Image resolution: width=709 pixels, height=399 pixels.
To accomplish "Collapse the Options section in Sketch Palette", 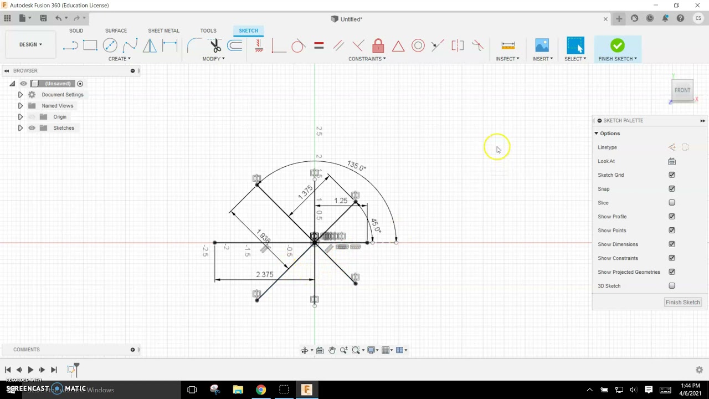I will (x=597, y=134).
